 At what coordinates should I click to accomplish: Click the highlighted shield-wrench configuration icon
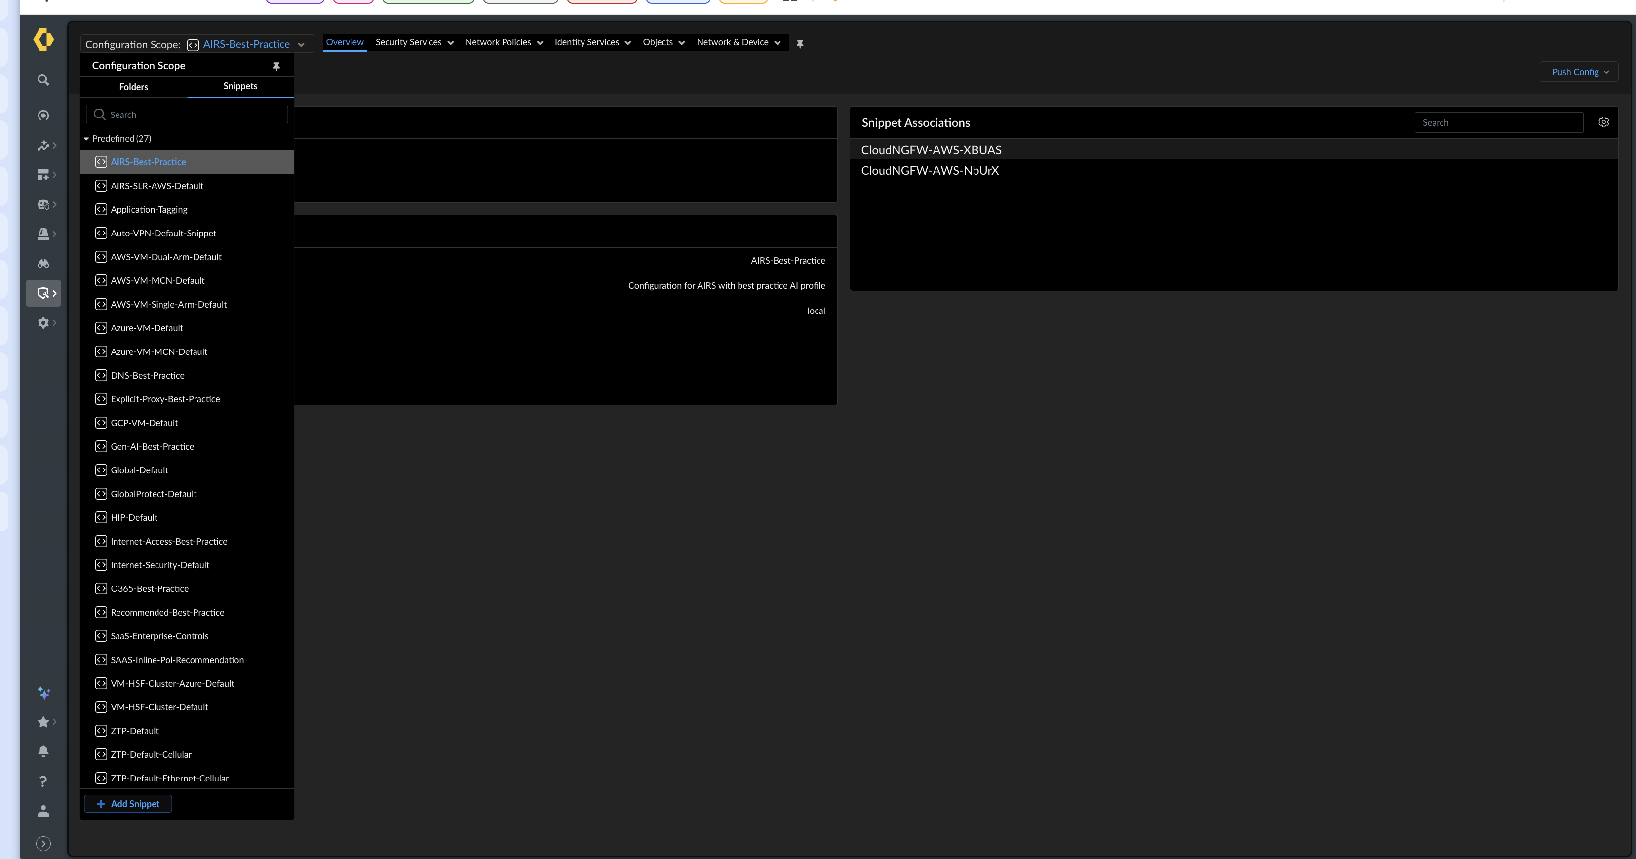43,293
